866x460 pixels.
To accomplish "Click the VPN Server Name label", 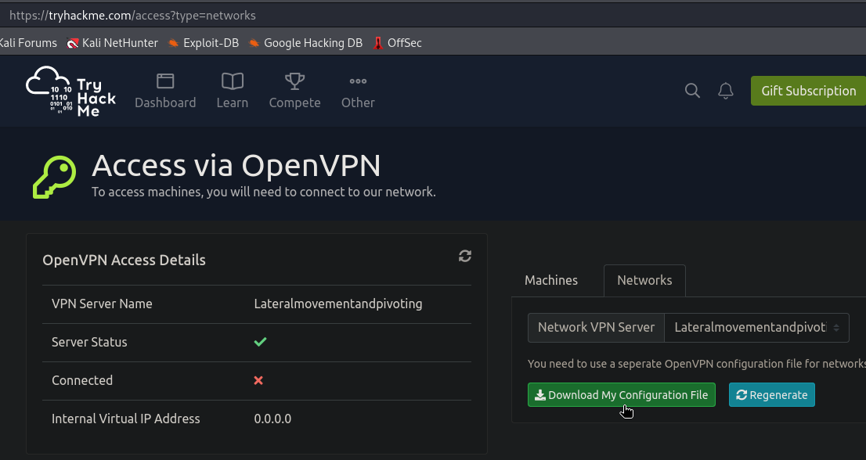I will [x=102, y=304].
